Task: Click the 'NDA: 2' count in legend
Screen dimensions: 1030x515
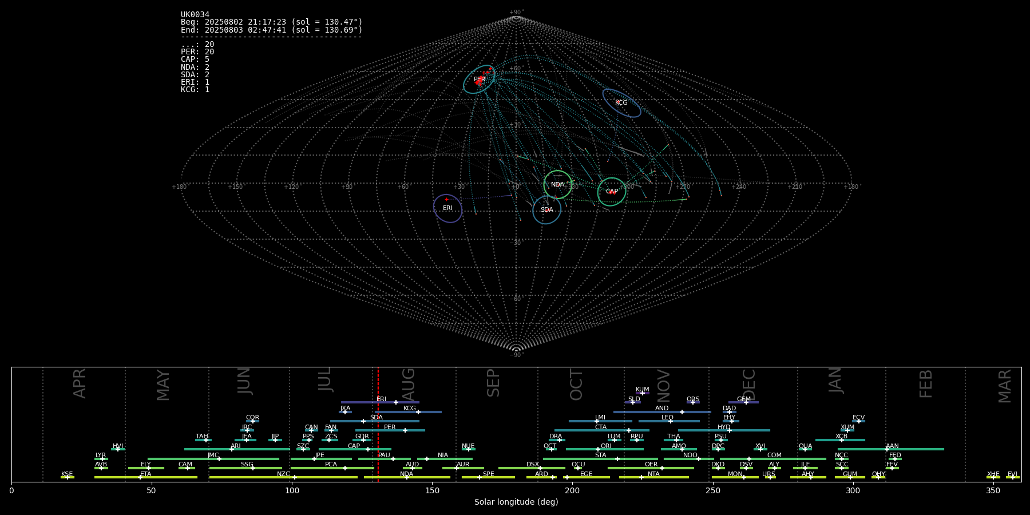Action: click(195, 68)
